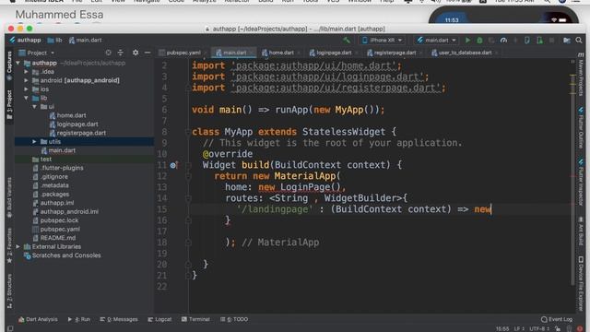
Task: Expand the utils folder
Action: 35,141
